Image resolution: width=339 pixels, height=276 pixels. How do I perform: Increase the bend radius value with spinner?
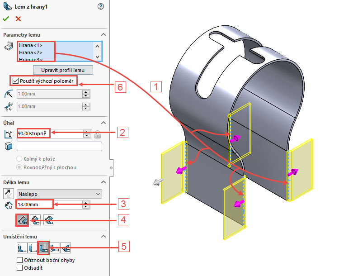point(86,92)
